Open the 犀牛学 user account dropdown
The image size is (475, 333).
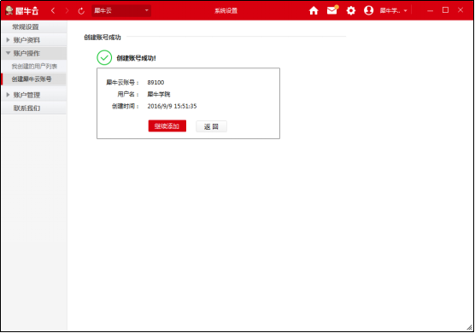point(393,10)
